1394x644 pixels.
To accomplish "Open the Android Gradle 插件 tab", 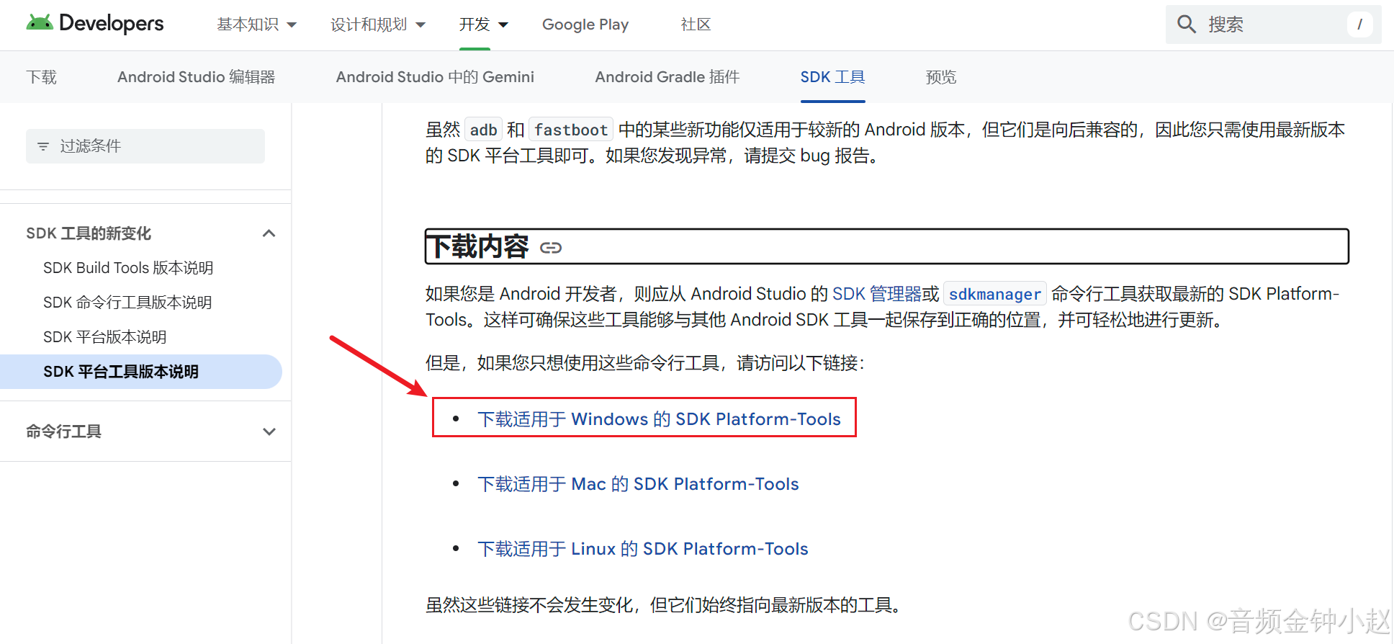I will (667, 77).
